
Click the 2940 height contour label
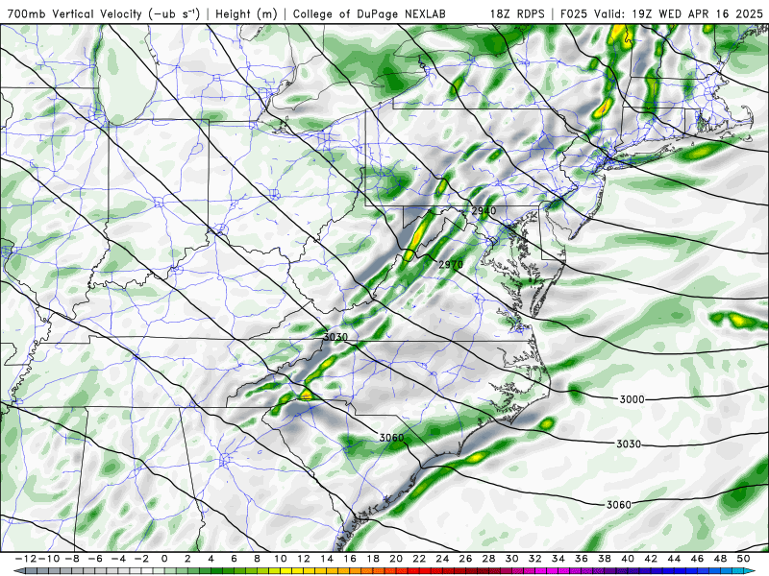click(484, 211)
